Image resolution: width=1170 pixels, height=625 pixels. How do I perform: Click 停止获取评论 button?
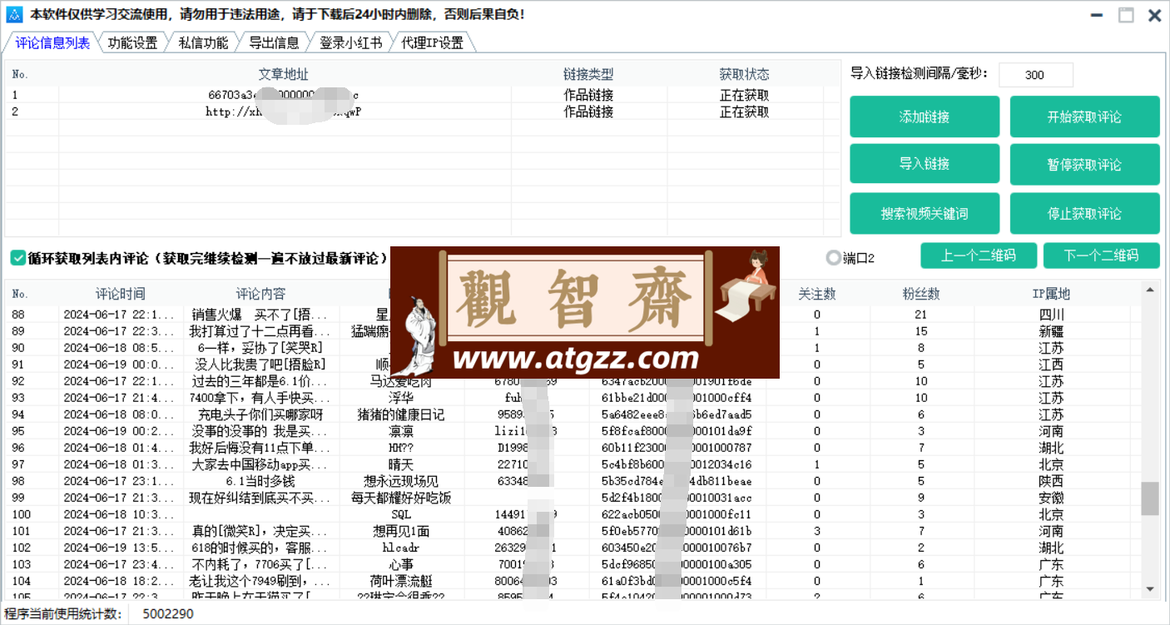tap(1084, 213)
